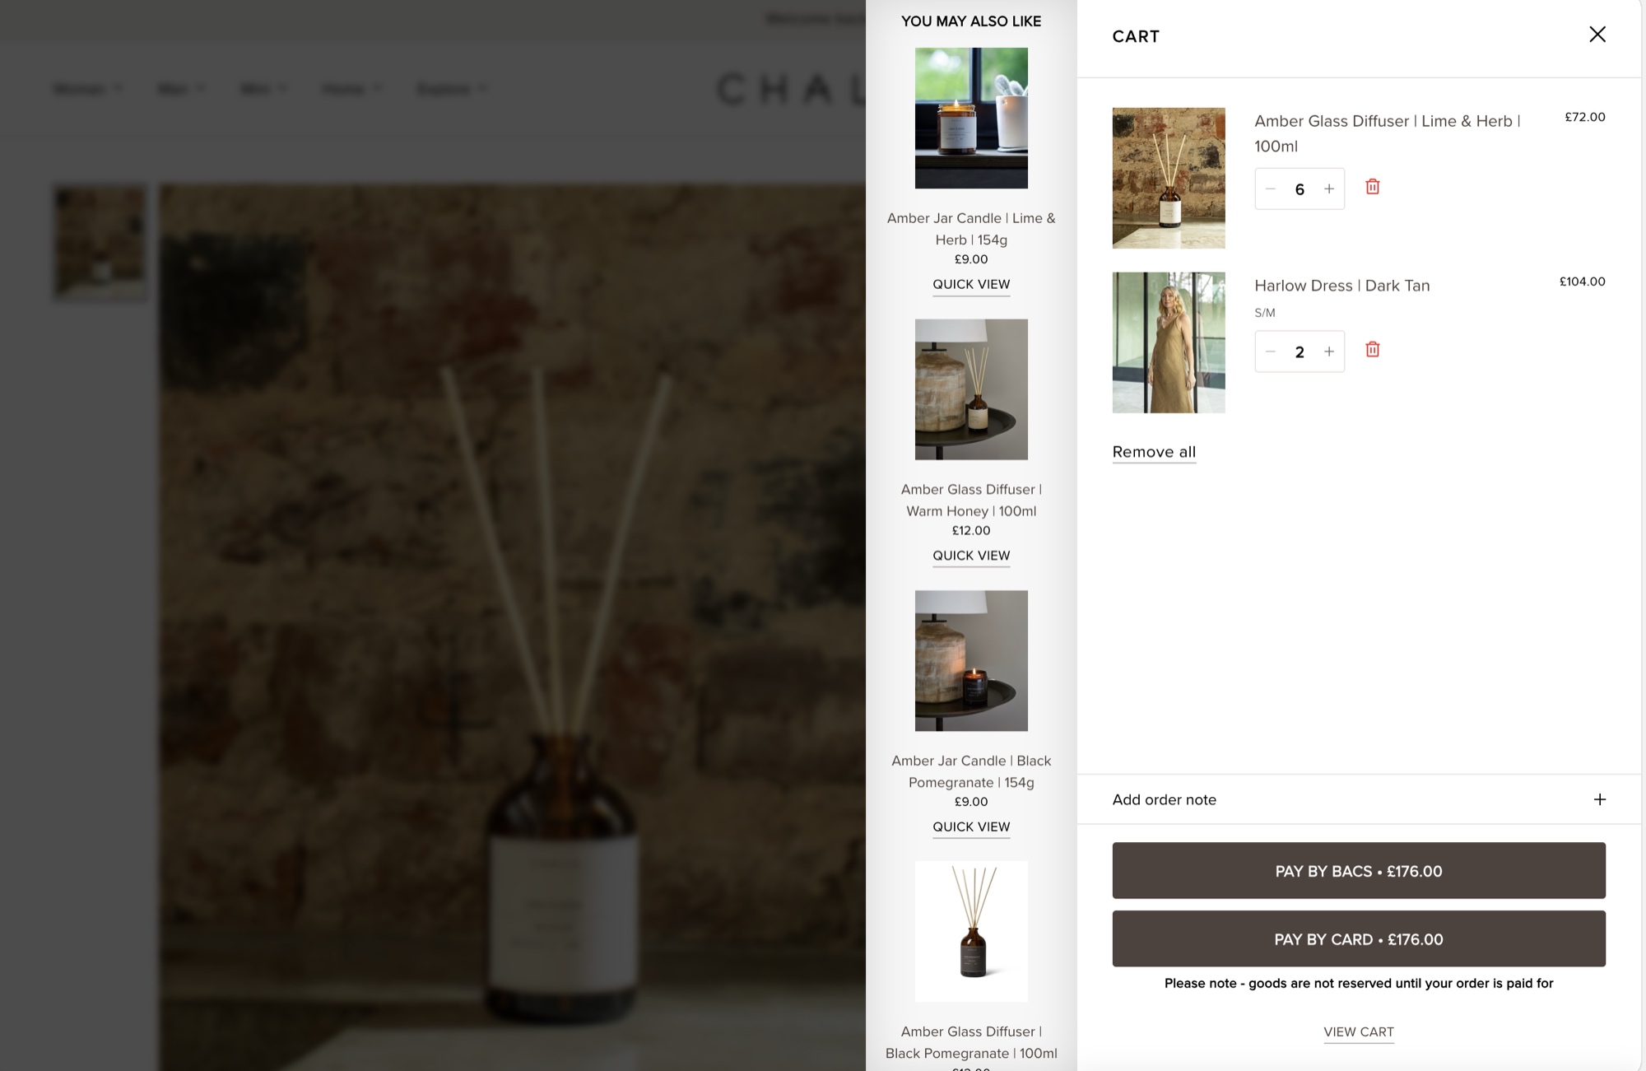Decrease Harlow Dress quantity with minus icon
This screenshot has width=1646, height=1071.
coord(1271,352)
